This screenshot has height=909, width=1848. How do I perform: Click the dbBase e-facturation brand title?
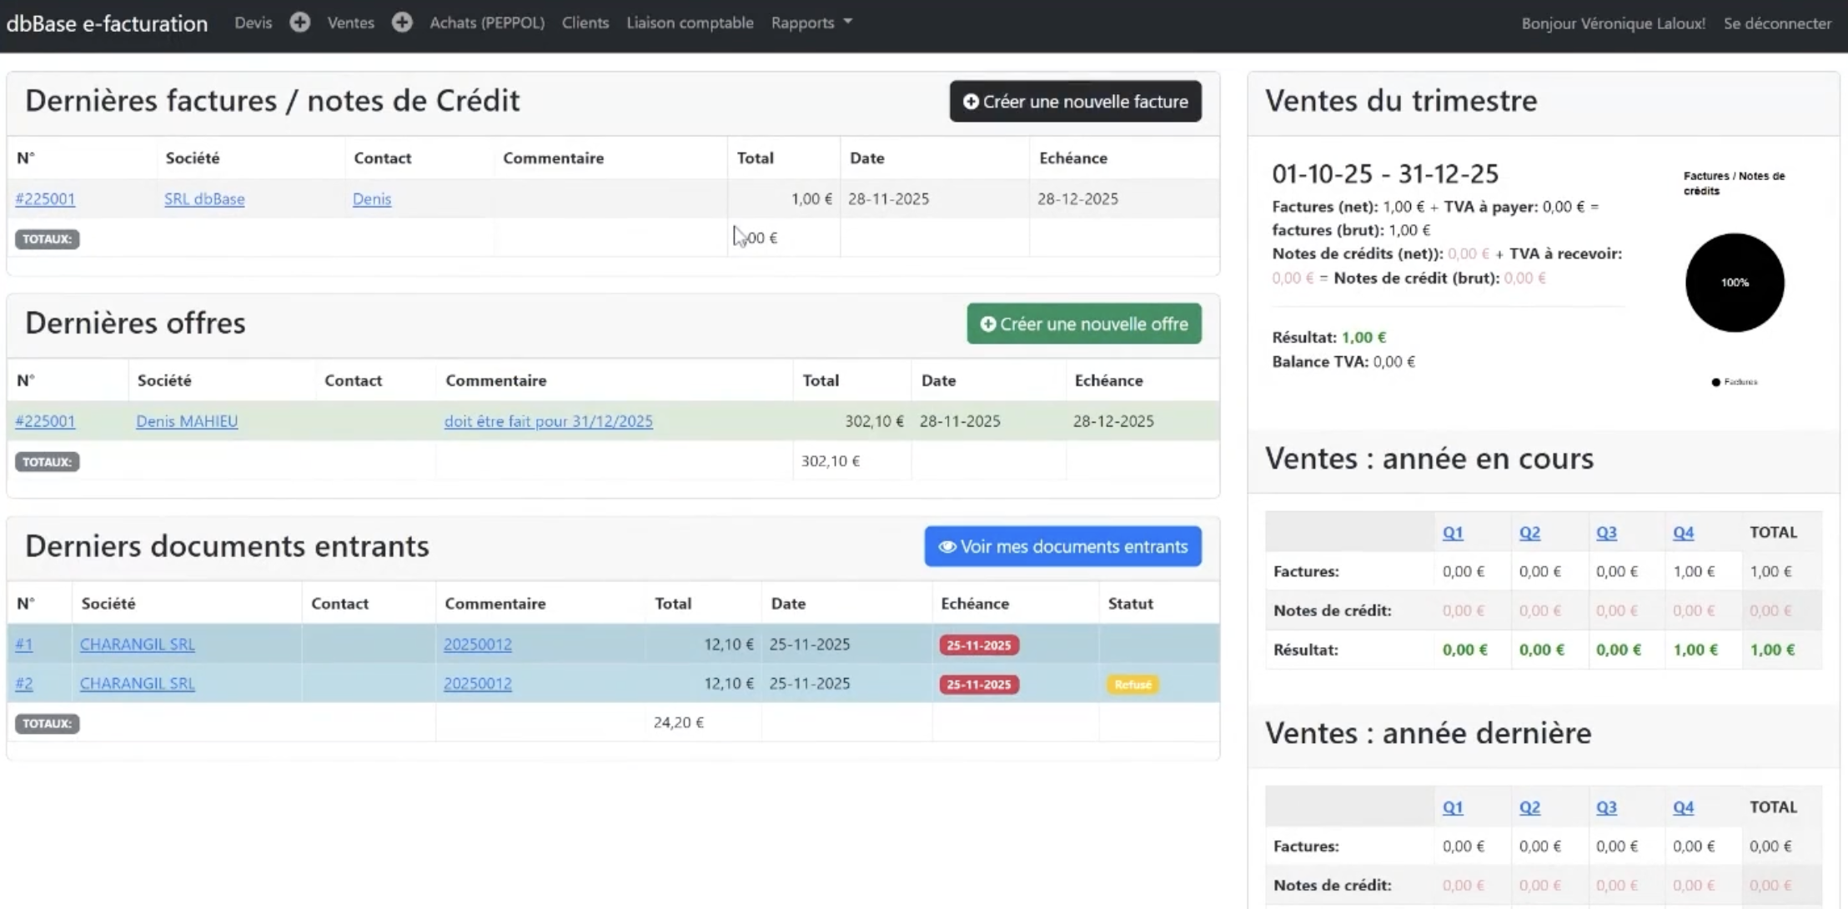click(x=107, y=23)
